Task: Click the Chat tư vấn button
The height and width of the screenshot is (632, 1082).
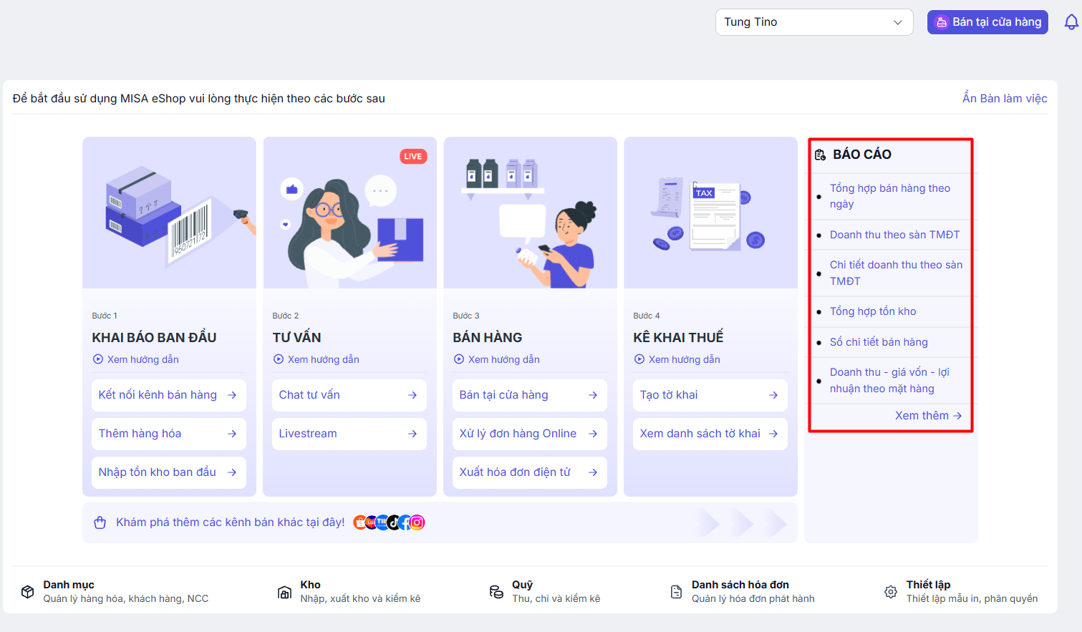Action: [x=349, y=394]
